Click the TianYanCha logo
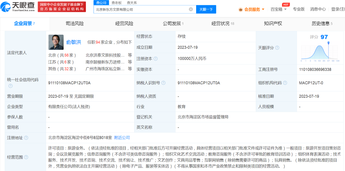Viewport: 345px width, 171px height. 18,7
